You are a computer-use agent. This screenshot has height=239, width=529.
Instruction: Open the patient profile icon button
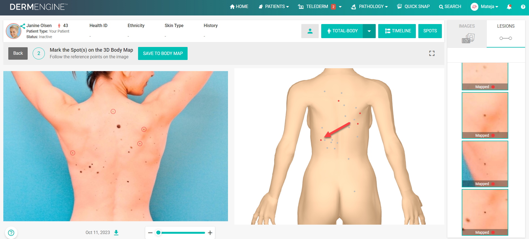pyautogui.click(x=310, y=31)
